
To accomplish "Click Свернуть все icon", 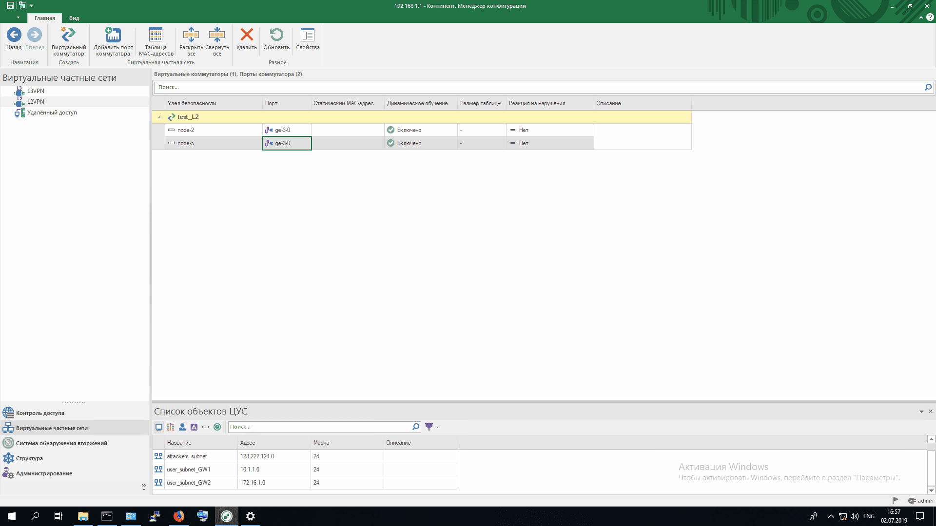I will click(x=217, y=35).
